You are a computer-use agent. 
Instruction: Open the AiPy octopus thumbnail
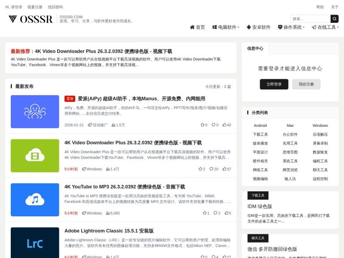click(x=35, y=111)
